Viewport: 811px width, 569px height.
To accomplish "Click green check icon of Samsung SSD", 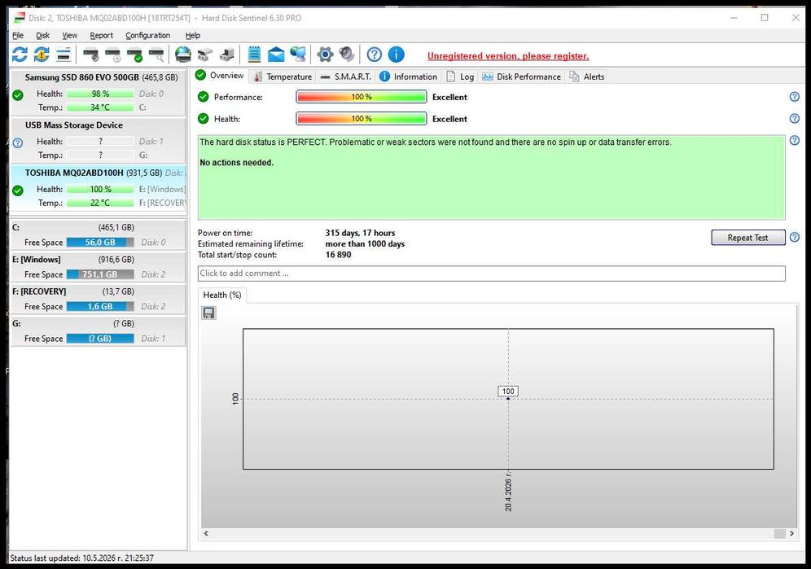I will click(x=18, y=95).
